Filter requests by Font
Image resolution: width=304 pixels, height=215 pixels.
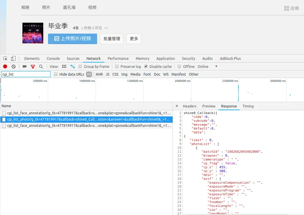147,74
